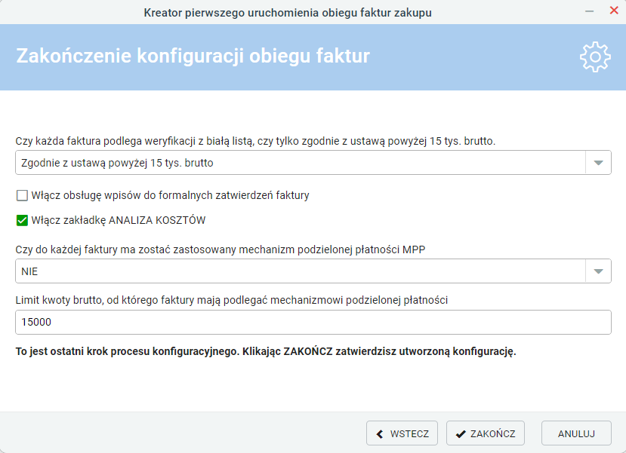Click the window title 'Kreator pierwszego uruchomienia'
The height and width of the screenshot is (453, 626).
[288, 13]
